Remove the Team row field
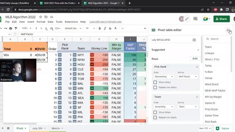Image resolution: width=235 pixels, height=132 pixels. click(197, 97)
